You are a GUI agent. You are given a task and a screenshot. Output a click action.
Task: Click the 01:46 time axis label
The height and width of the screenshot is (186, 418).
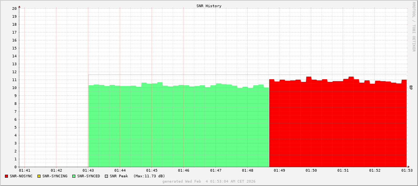(184, 171)
